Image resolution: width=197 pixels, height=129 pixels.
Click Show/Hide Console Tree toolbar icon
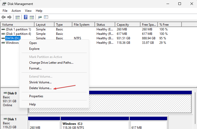18,17
